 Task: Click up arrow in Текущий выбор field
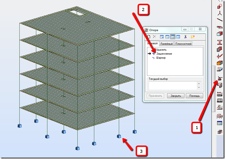pos(199,83)
